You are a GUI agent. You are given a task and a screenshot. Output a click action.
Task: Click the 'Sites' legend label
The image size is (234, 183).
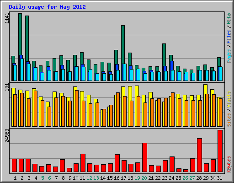[229, 120]
